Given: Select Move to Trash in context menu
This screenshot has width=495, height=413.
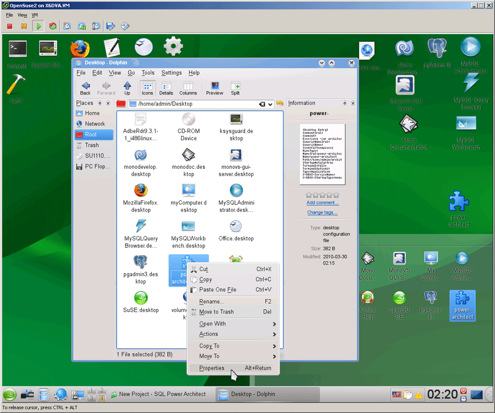Looking at the screenshot, I should coord(233,312).
